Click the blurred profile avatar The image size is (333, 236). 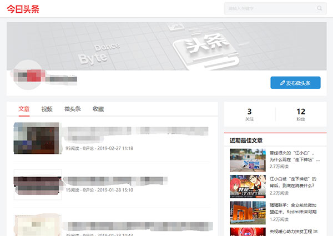[x=28, y=77]
